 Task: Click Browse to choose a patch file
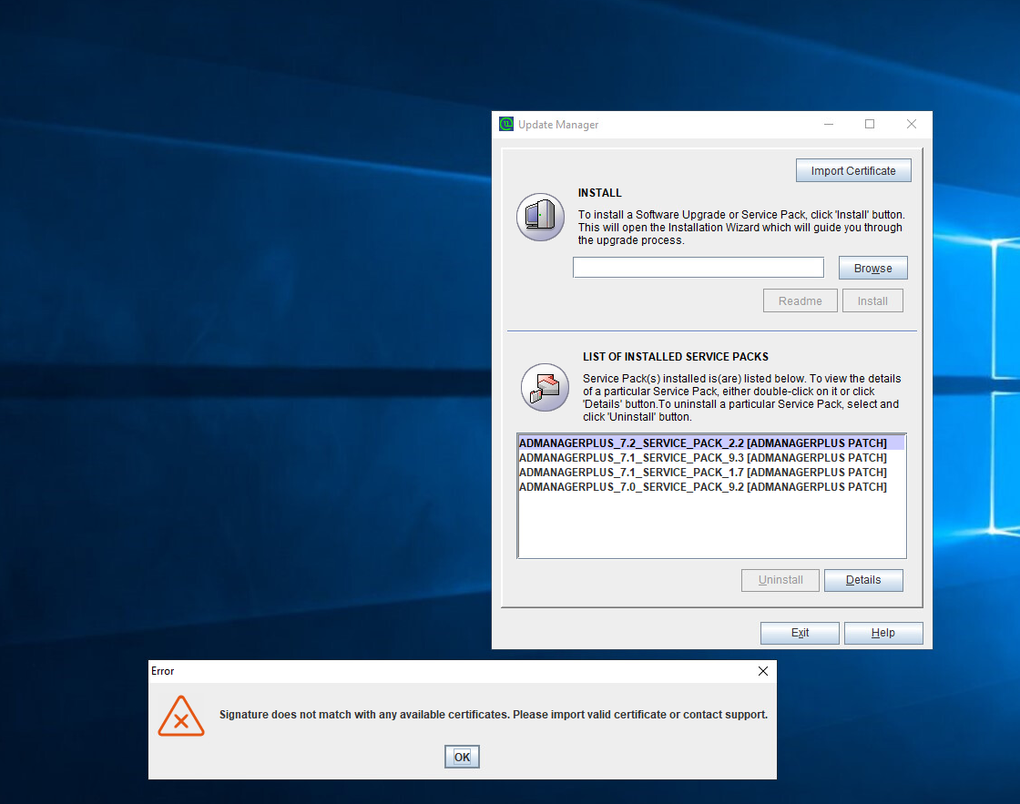[x=873, y=268]
